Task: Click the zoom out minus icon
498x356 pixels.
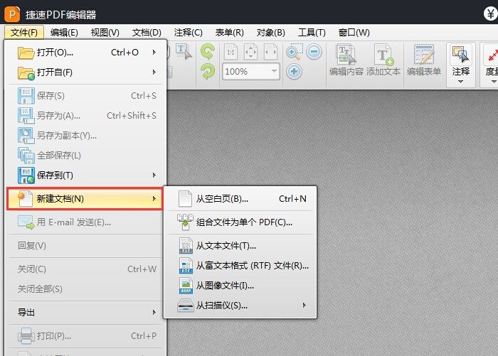Action: click(314, 52)
